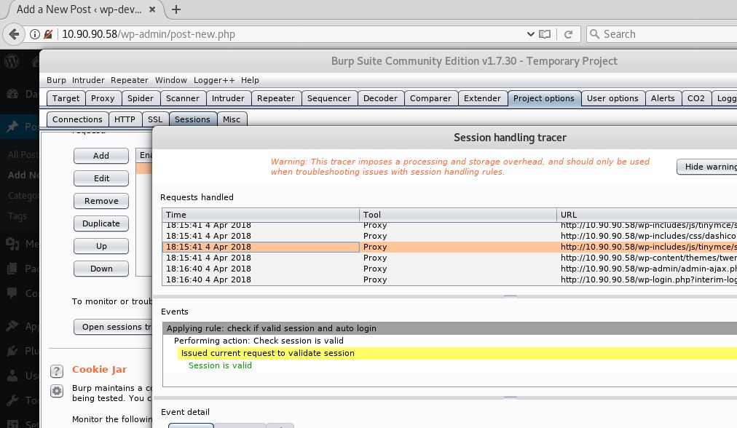Screen dimensions: 737x428
Task: Go back using the browser back arrow
Action: [x=14, y=34]
